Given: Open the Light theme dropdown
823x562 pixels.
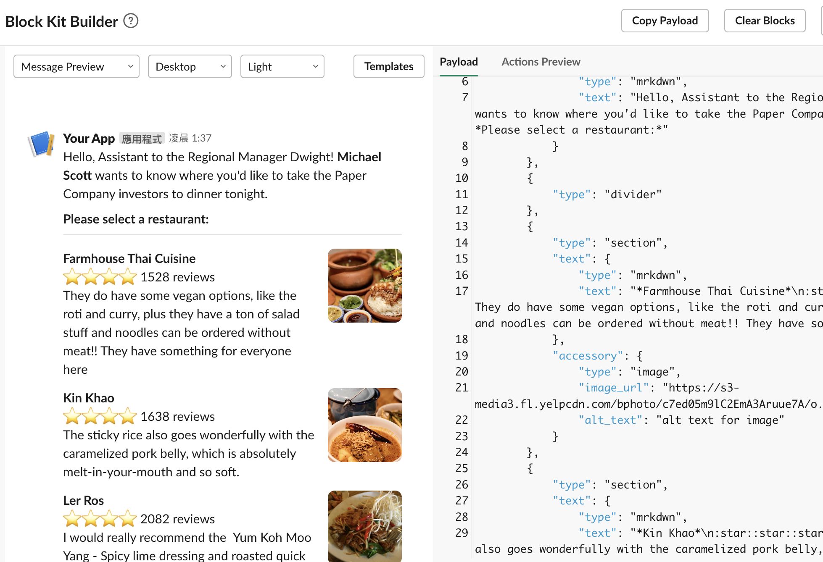Looking at the screenshot, I should click(x=282, y=66).
